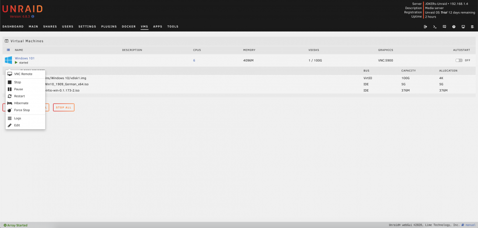Open the SHARES tab
The image size is (478, 228).
[x=50, y=27]
